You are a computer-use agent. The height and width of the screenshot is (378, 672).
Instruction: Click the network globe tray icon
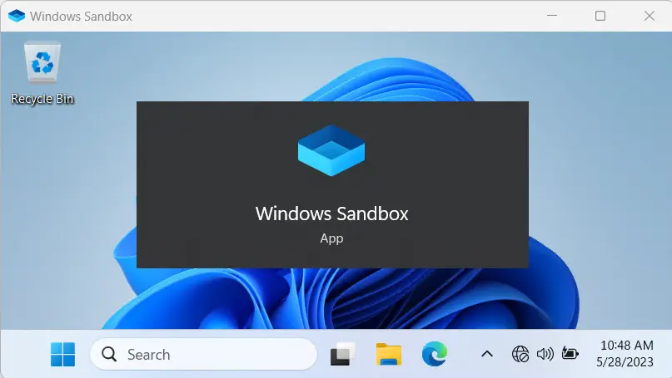[520, 355]
